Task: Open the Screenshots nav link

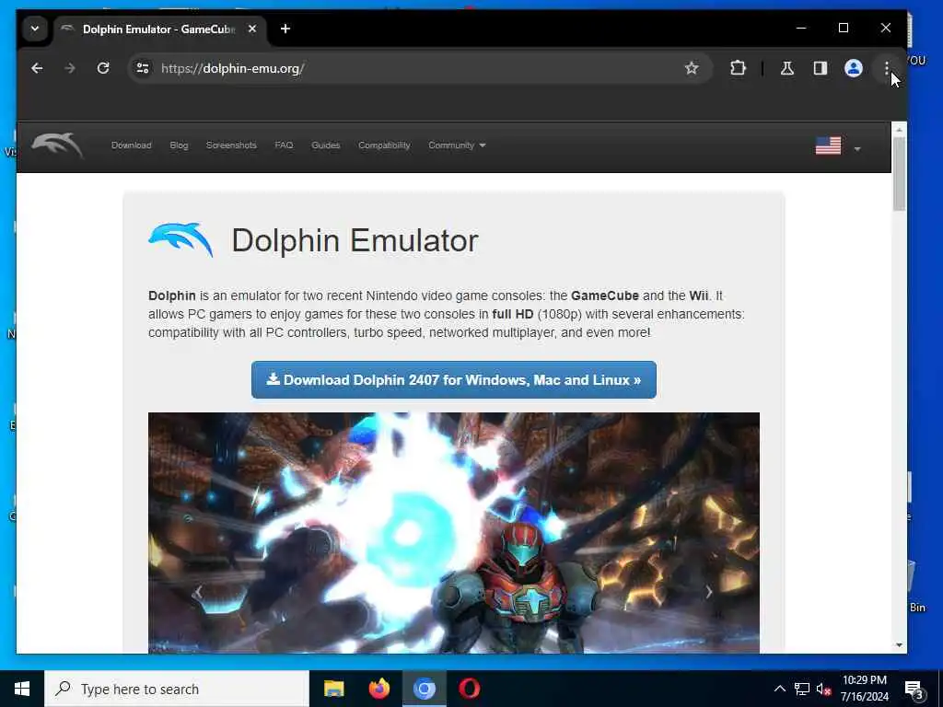Action: click(x=231, y=145)
